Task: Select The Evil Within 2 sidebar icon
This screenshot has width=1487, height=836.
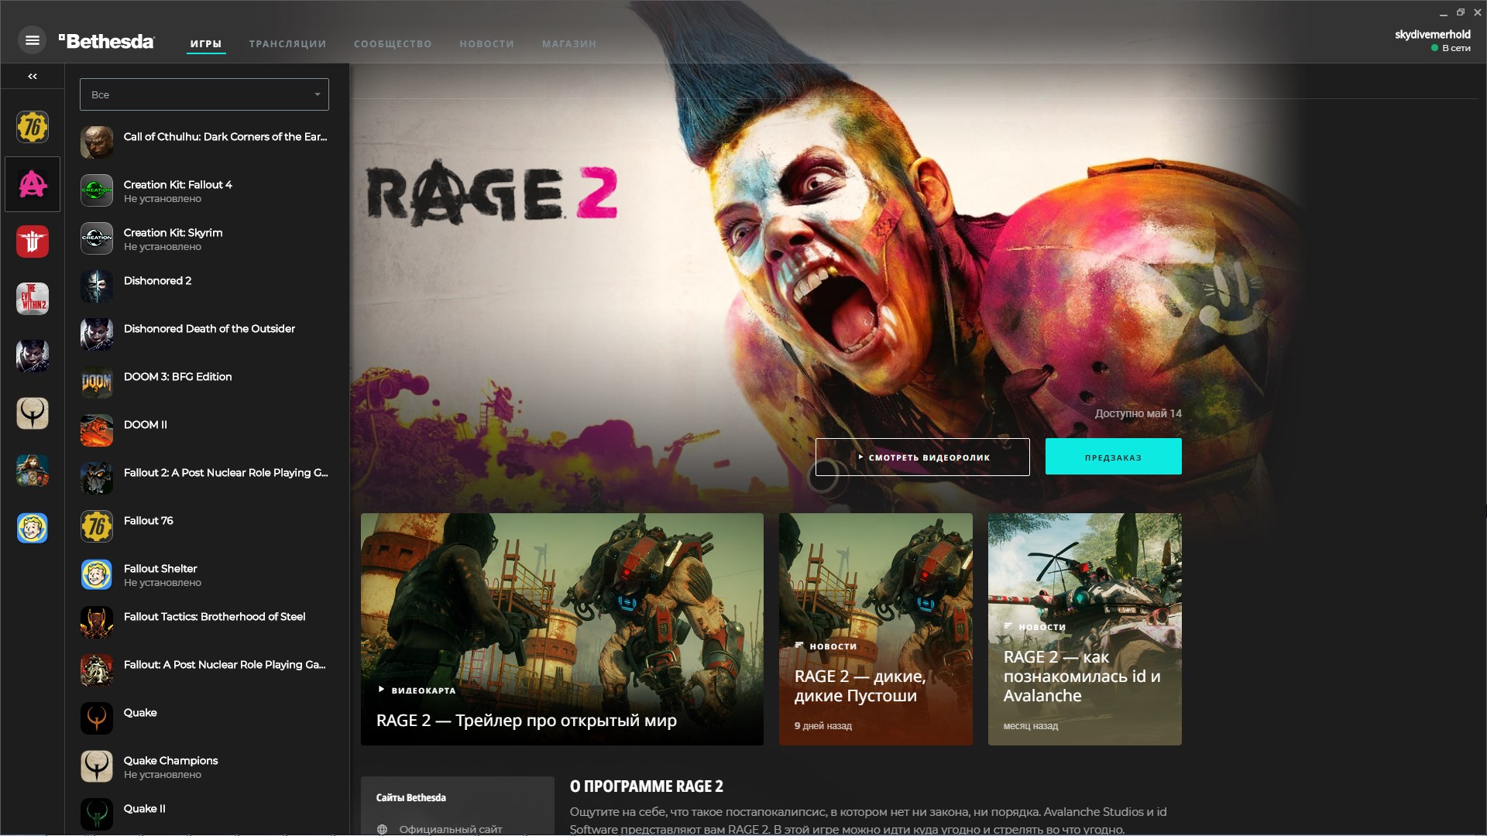Action: click(33, 299)
